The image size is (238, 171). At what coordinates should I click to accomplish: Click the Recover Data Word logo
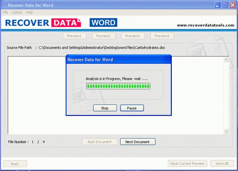click(61, 23)
